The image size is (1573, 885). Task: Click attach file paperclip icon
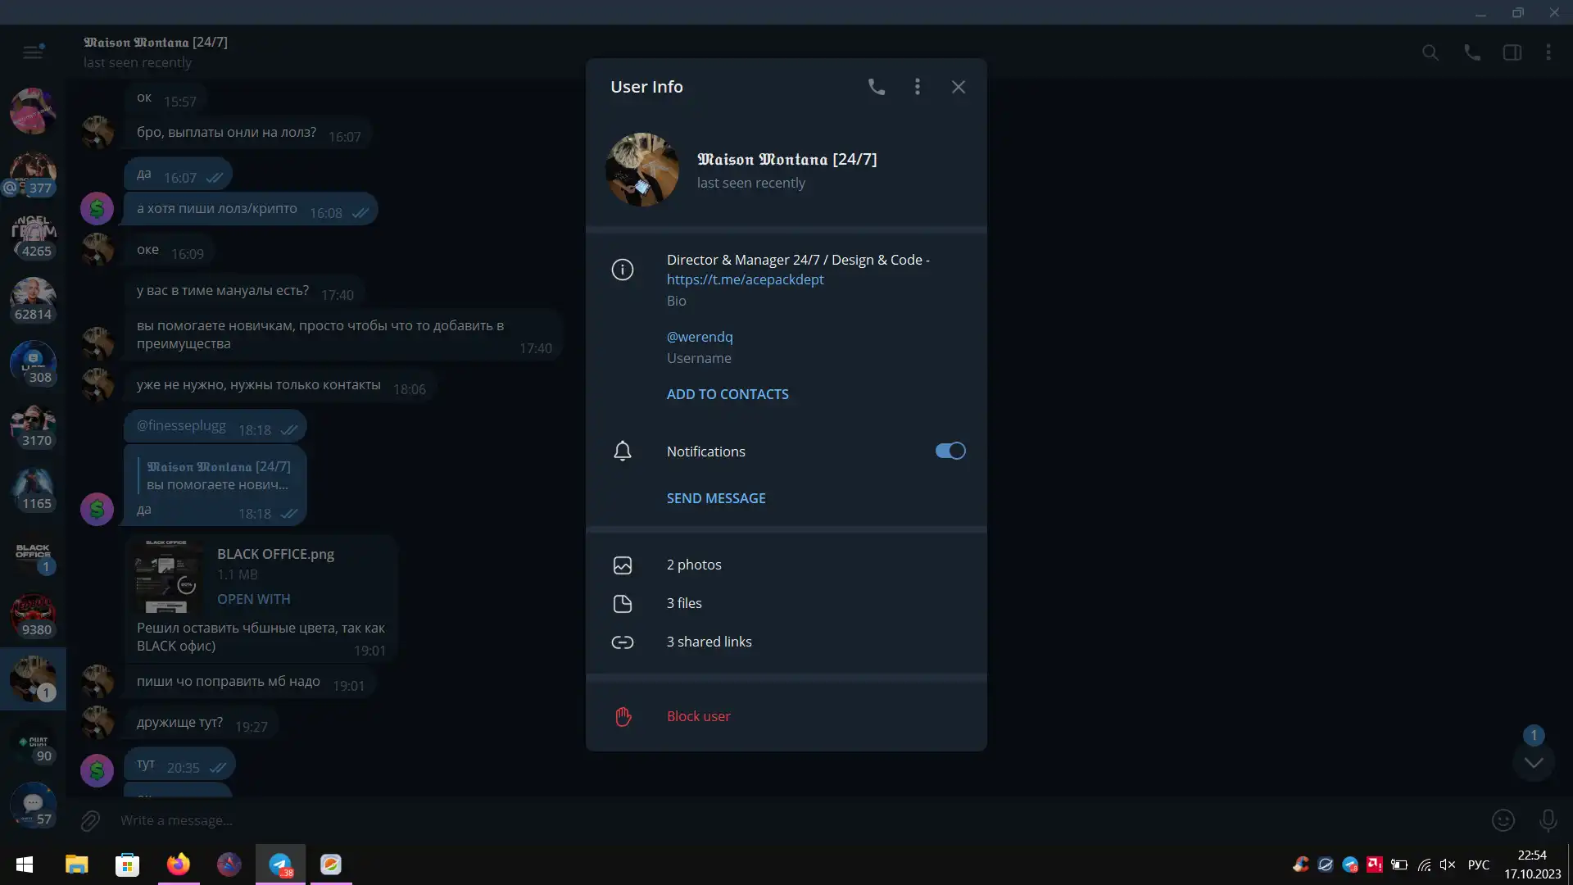[x=90, y=820]
